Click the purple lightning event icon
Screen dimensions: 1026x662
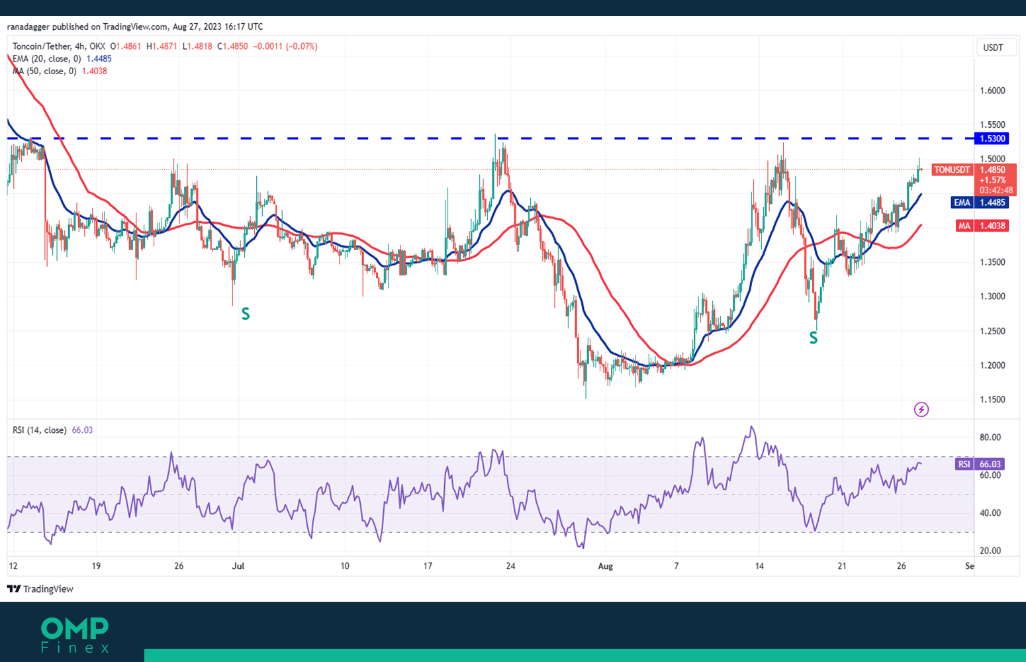point(921,409)
